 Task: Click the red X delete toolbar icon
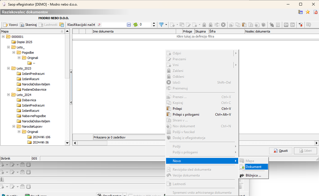[x=223, y=25]
